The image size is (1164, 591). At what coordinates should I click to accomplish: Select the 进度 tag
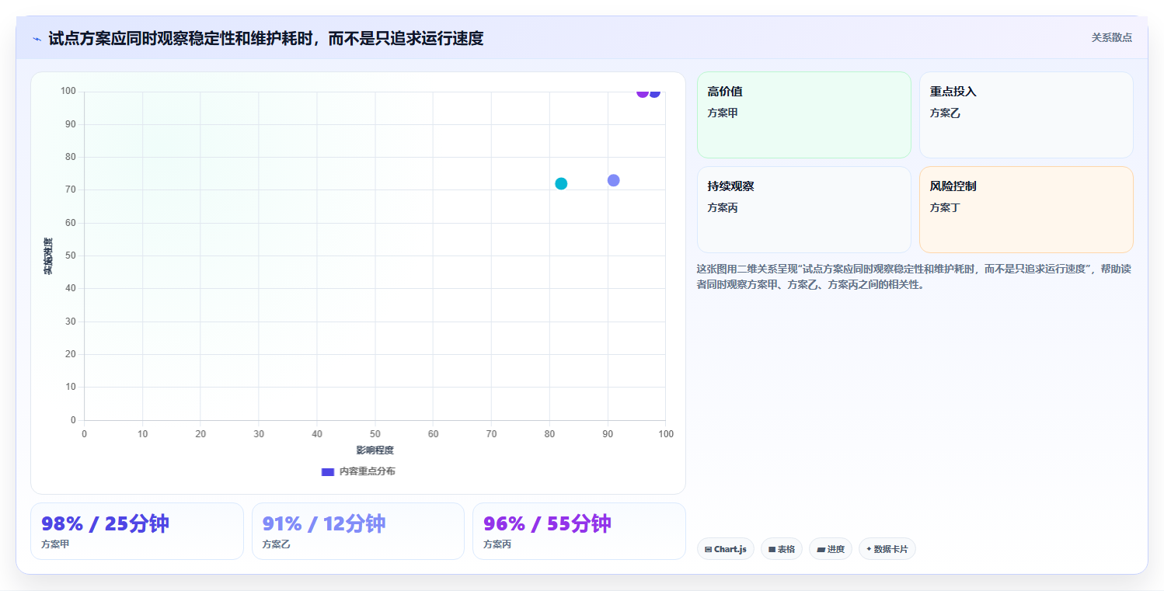point(830,549)
